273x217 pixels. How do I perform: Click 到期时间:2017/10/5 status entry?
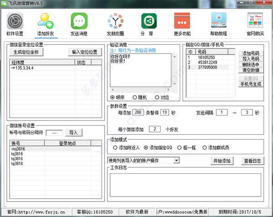tap(240, 212)
